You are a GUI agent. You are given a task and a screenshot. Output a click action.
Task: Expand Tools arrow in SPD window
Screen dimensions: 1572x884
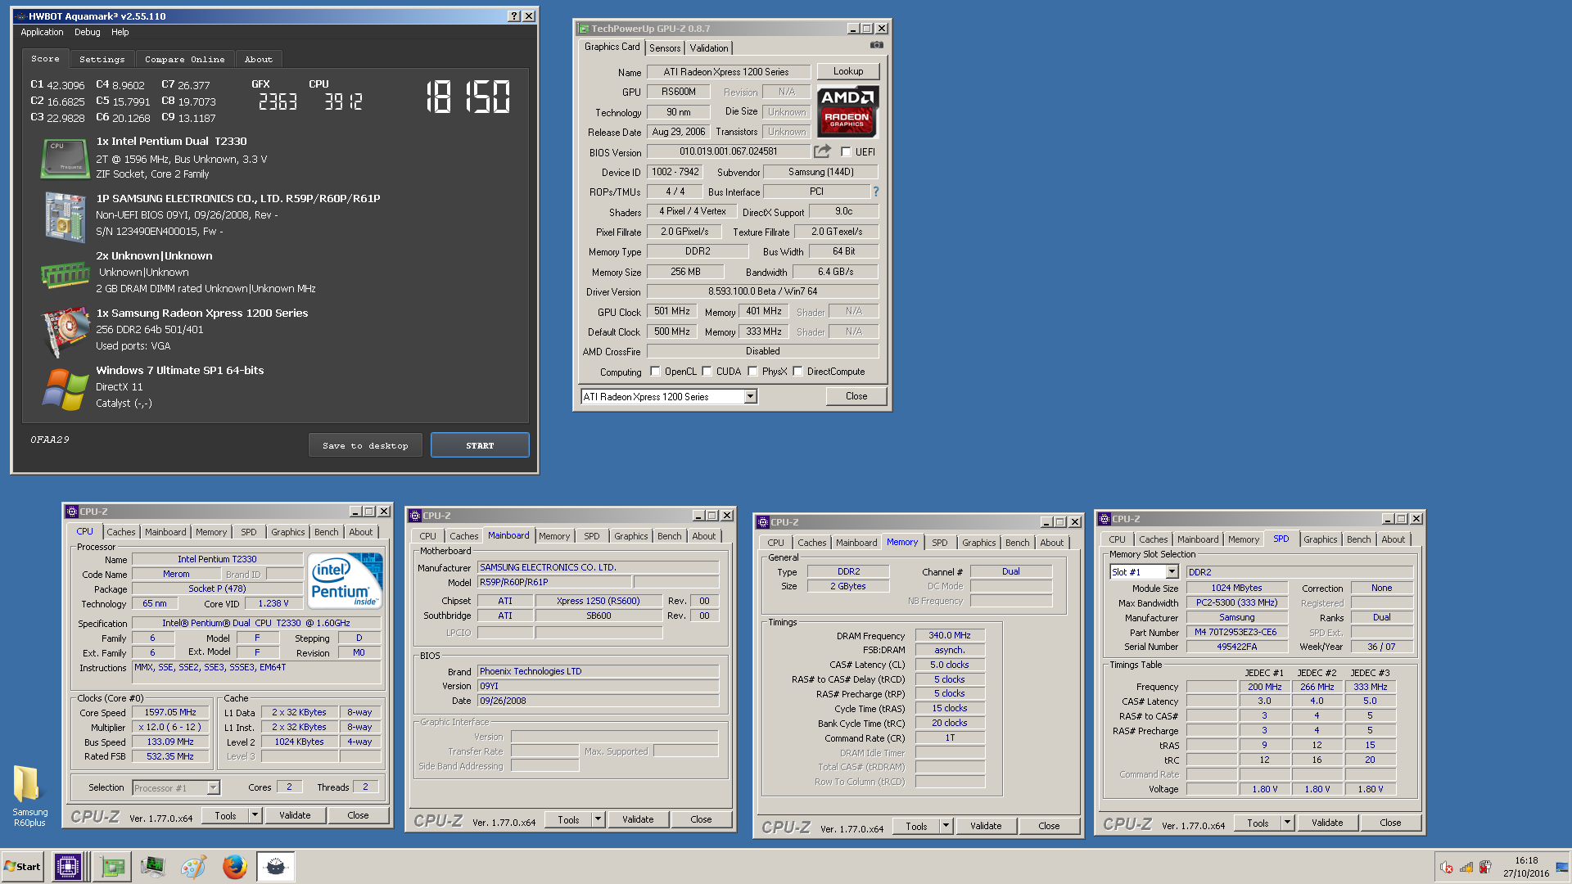tap(1287, 823)
